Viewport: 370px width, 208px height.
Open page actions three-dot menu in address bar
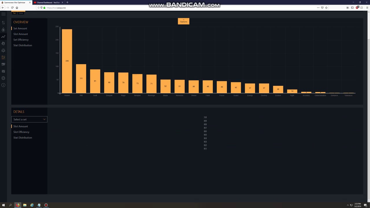coord(318,8)
